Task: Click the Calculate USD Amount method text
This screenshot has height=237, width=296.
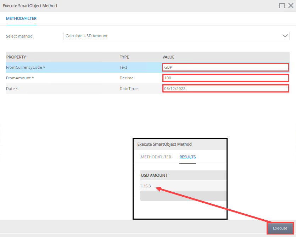Action: click(87, 36)
